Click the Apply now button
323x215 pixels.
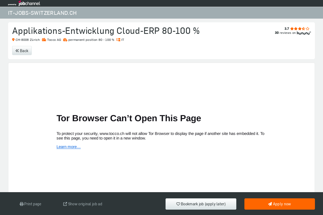[280, 204]
